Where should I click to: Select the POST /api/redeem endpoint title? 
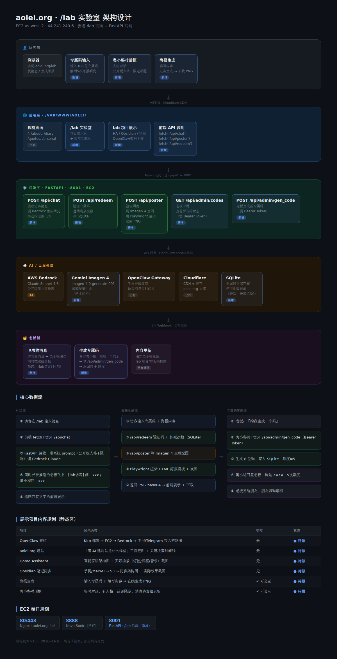point(93,200)
